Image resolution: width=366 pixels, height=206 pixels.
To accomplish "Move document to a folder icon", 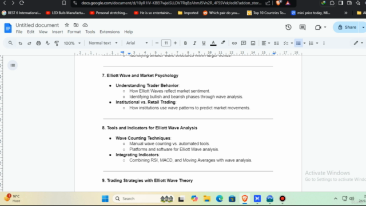I will [x=76, y=25].
